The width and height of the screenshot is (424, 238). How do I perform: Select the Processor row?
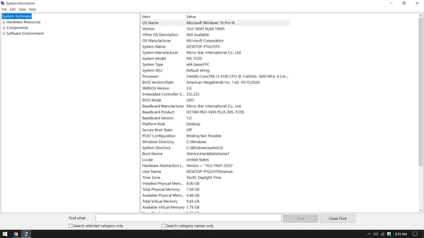point(215,77)
